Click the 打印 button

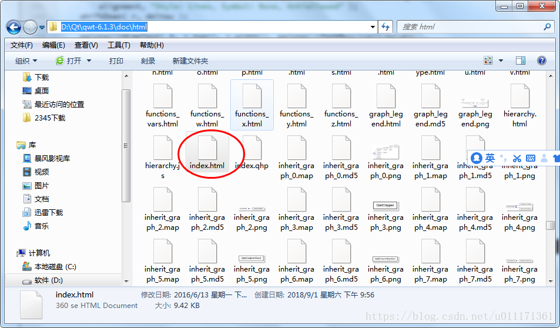[x=116, y=61]
